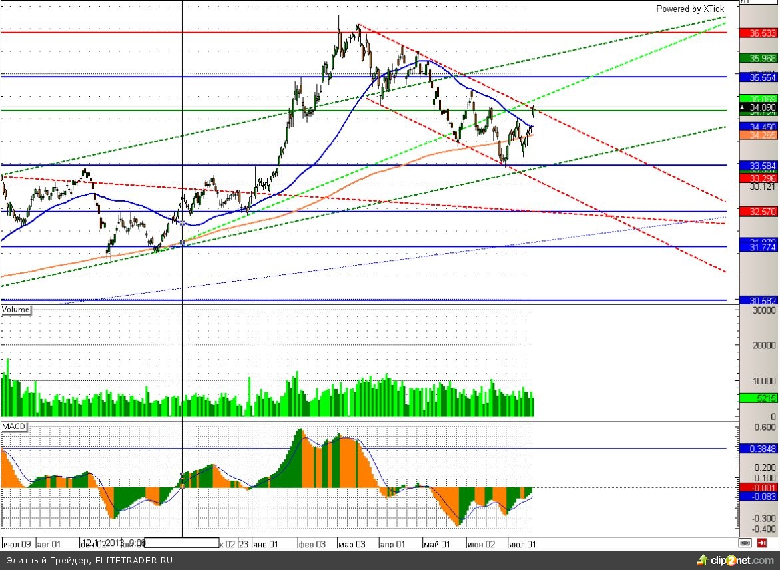
Task: Click the blue -0.083 MACD signal label
Action: coord(758,496)
